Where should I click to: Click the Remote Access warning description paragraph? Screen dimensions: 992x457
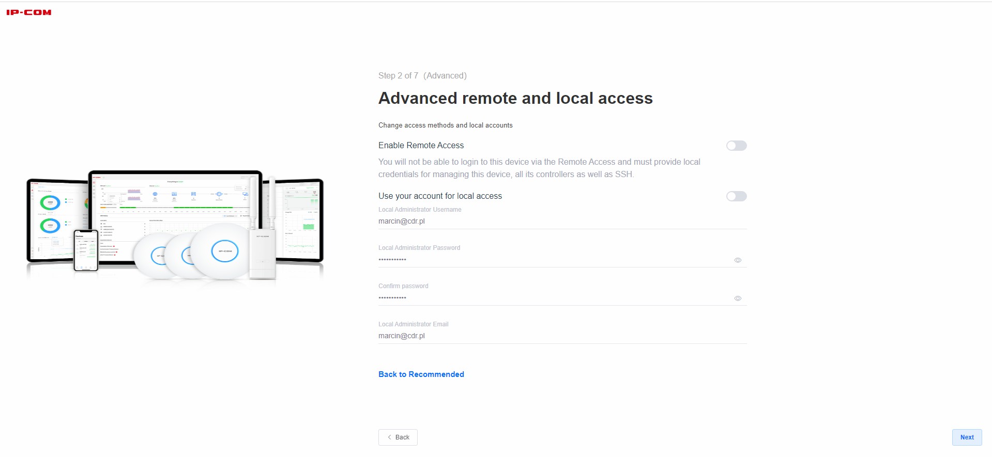click(x=539, y=168)
